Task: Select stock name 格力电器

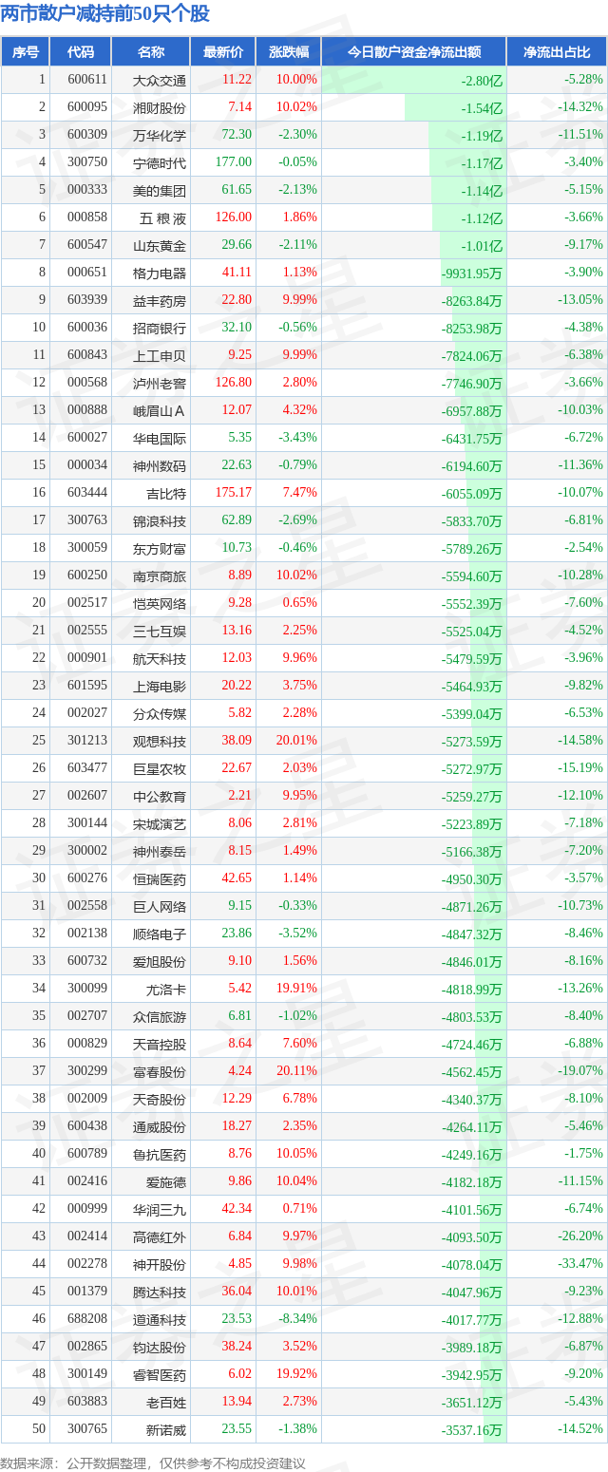Action: pyautogui.click(x=160, y=273)
